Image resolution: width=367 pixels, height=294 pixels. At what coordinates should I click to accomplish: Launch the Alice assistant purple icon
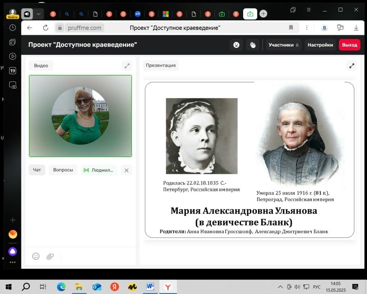(x=13, y=252)
